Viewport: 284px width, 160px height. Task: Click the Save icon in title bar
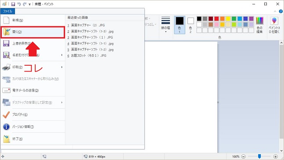tap(13, 4)
